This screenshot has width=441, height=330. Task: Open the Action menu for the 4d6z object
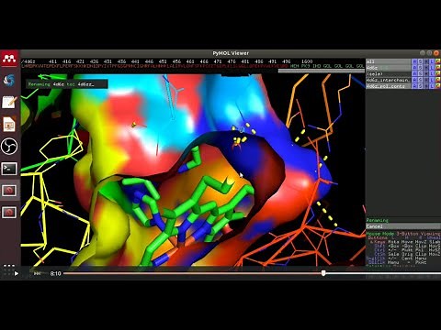click(x=414, y=68)
